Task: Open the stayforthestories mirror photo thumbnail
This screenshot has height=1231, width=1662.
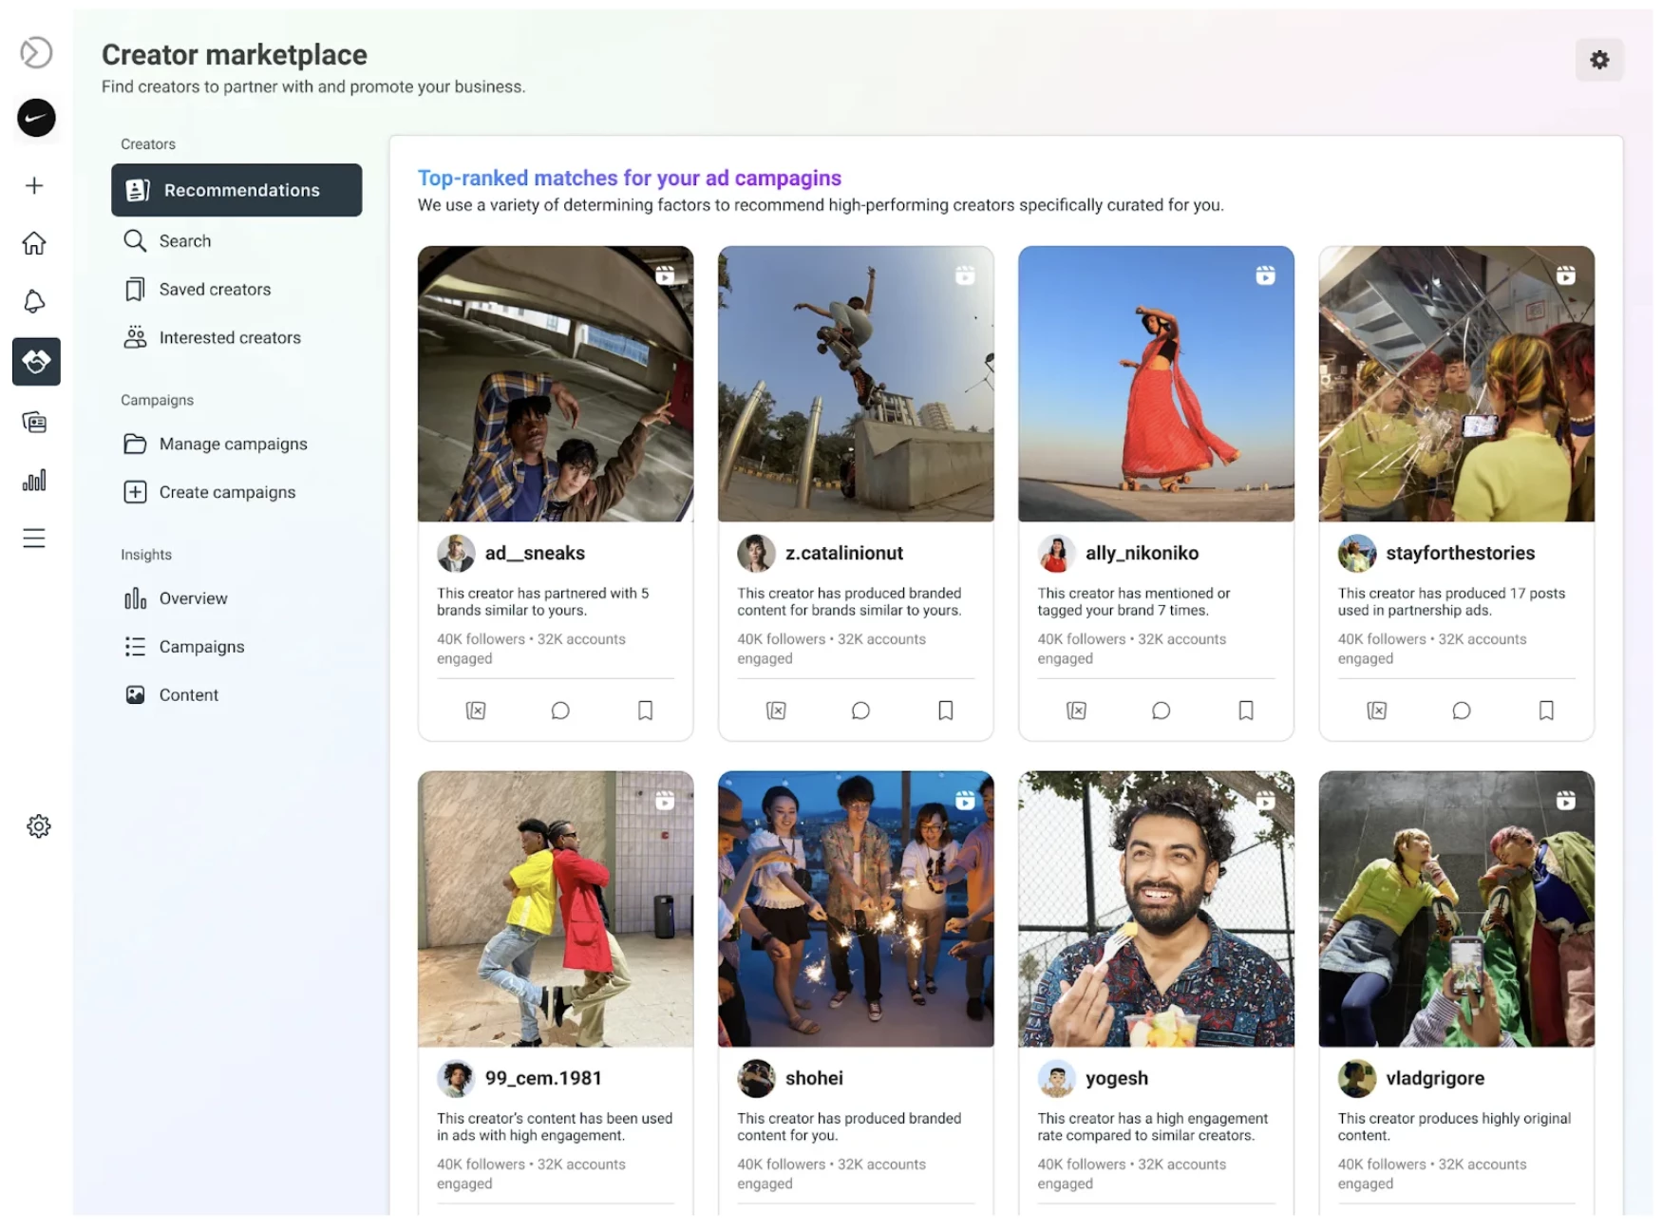Action: pyautogui.click(x=1456, y=384)
